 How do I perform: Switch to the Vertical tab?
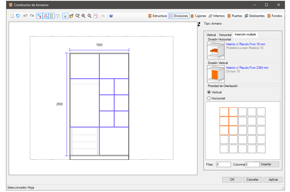coord(211,35)
